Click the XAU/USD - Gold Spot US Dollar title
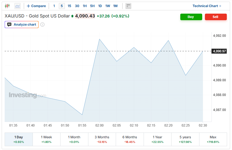The image size is (232, 150). point(37,16)
